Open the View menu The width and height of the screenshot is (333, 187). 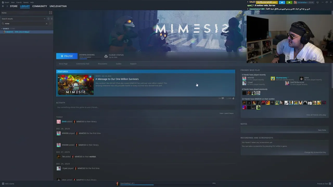(12, 2)
